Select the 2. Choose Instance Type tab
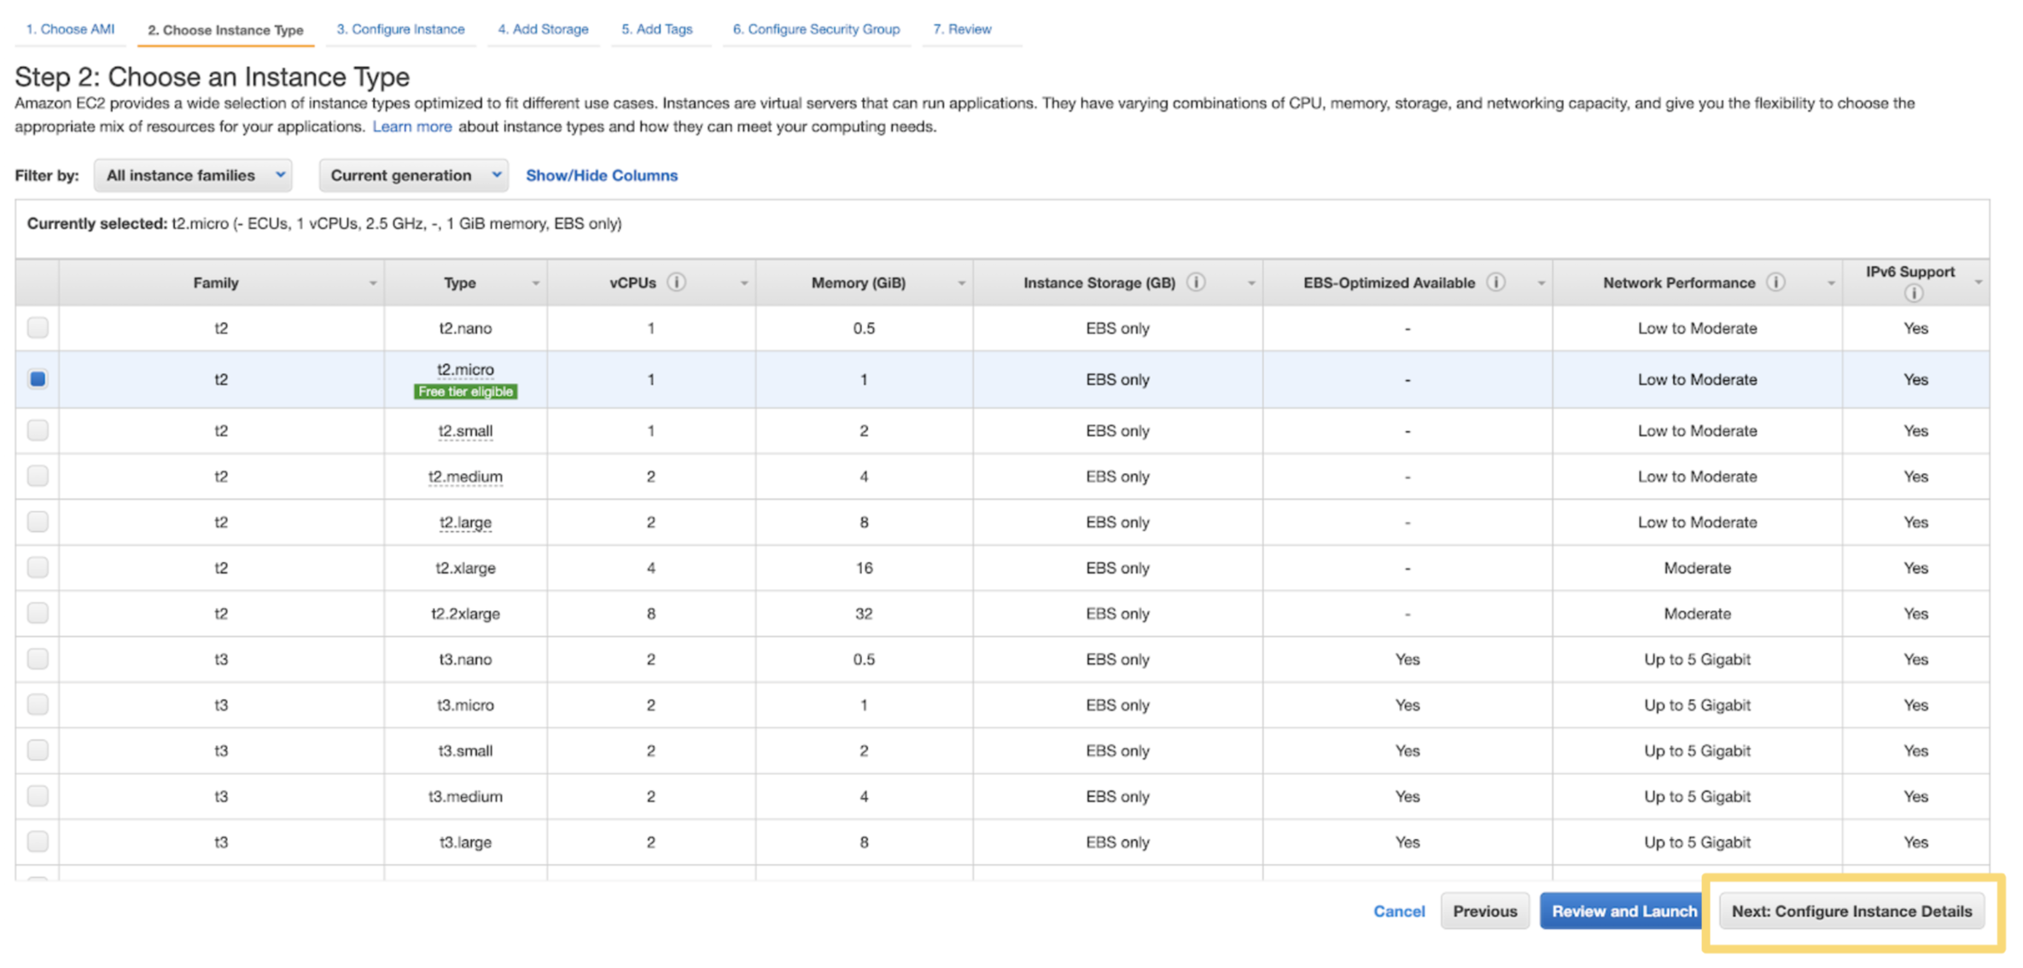This screenshot has width=2023, height=968. pos(225,30)
